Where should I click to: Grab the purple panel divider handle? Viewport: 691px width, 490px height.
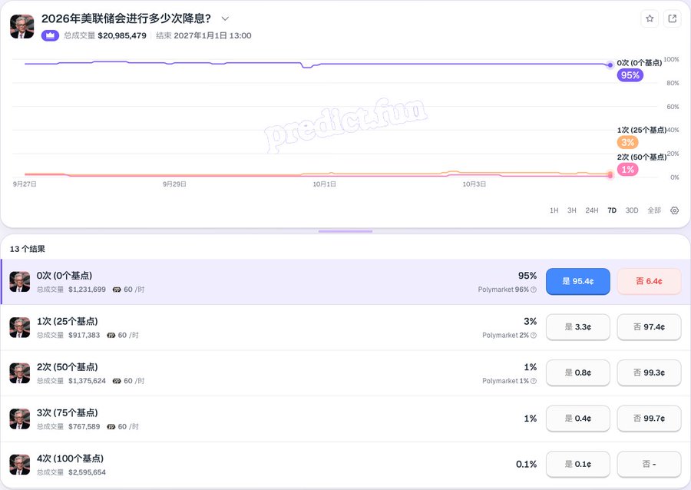click(345, 231)
